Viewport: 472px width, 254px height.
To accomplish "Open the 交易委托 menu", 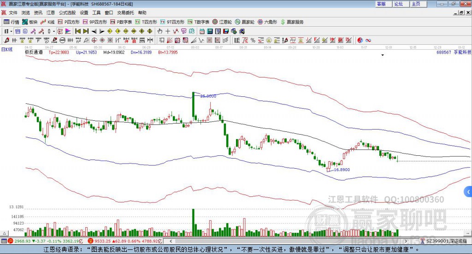I will coord(125,12).
